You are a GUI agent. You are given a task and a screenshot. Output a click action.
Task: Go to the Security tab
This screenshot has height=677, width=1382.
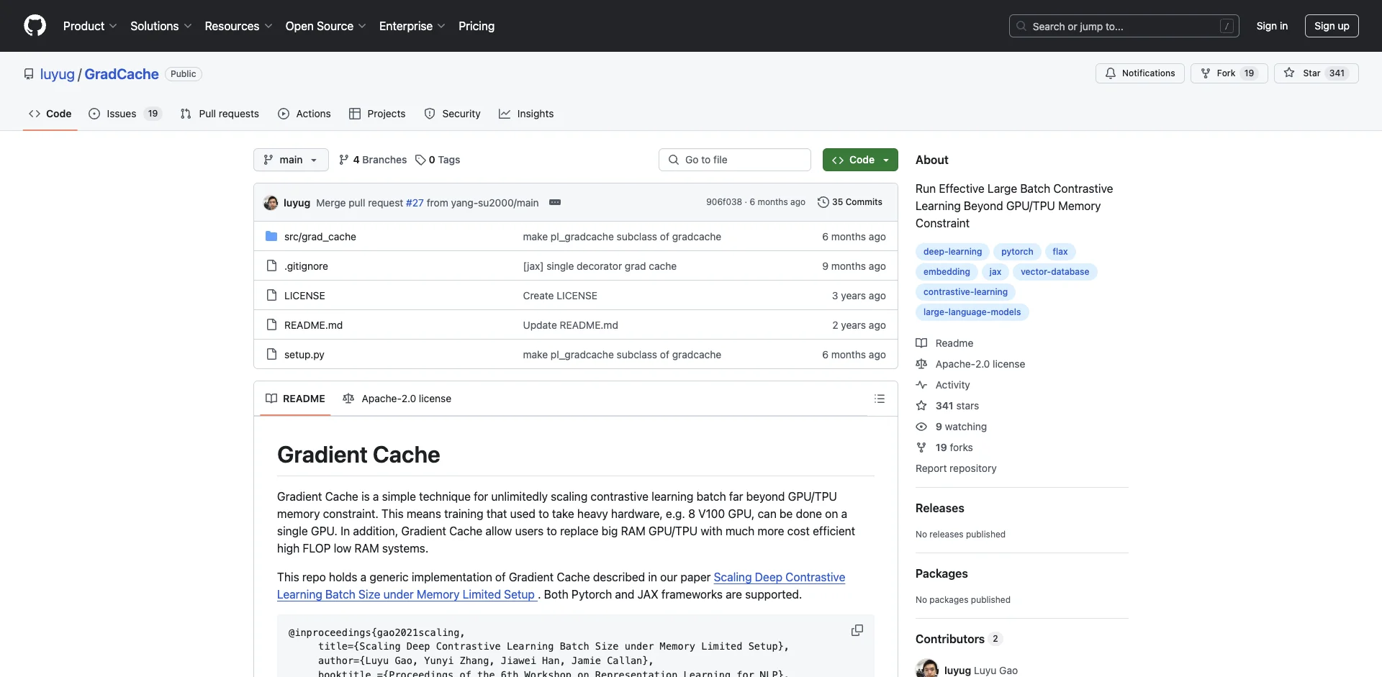click(452, 114)
